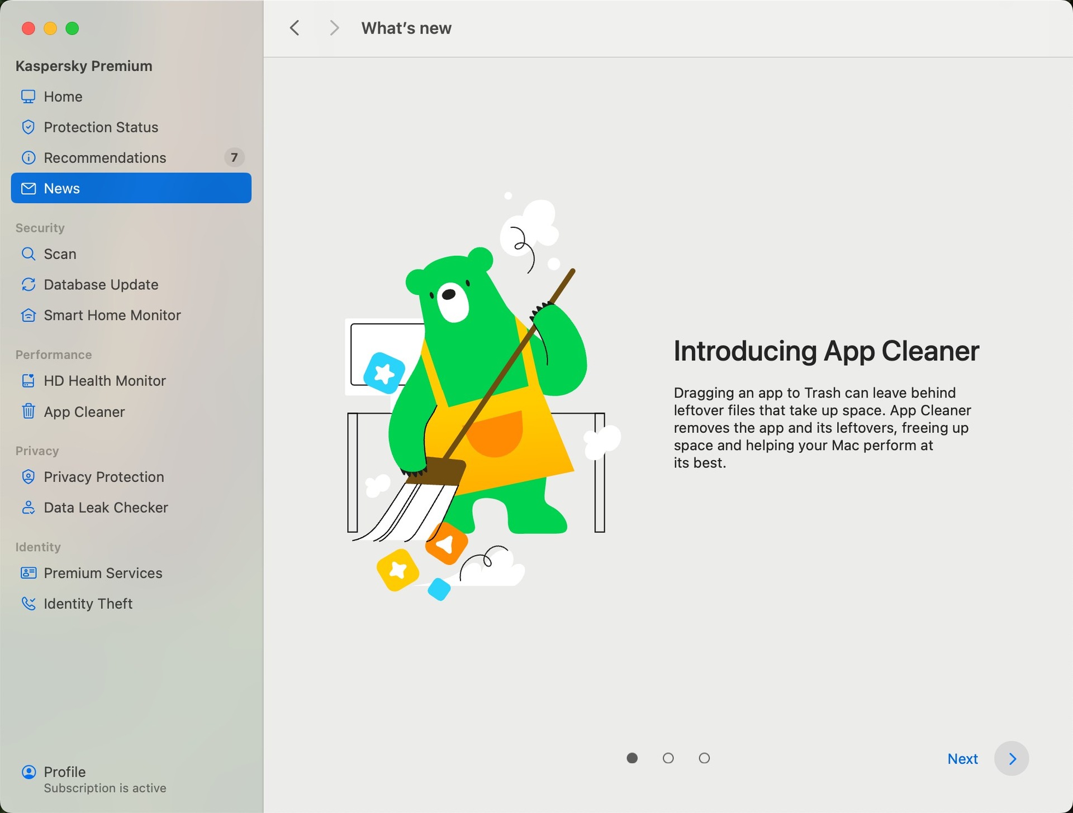Screen dimensions: 1073x813
Task: Open Protection Status in sidebar
Action: pos(101,127)
